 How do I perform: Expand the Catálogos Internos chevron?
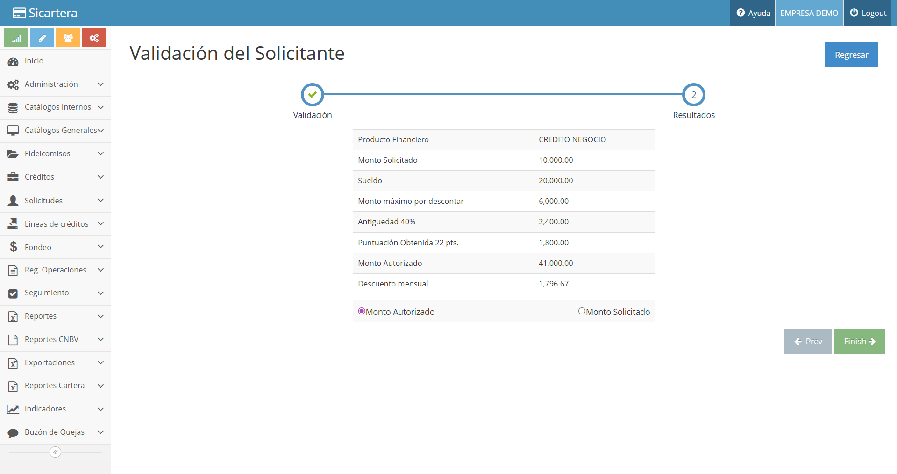(x=100, y=107)
